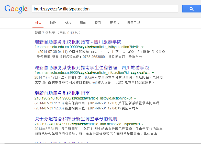Click URL freshman.sctu.edu.cn:9900/szyx/zzfw/article_info.action
Screen dimensions: 201x144
click(92, 73)
